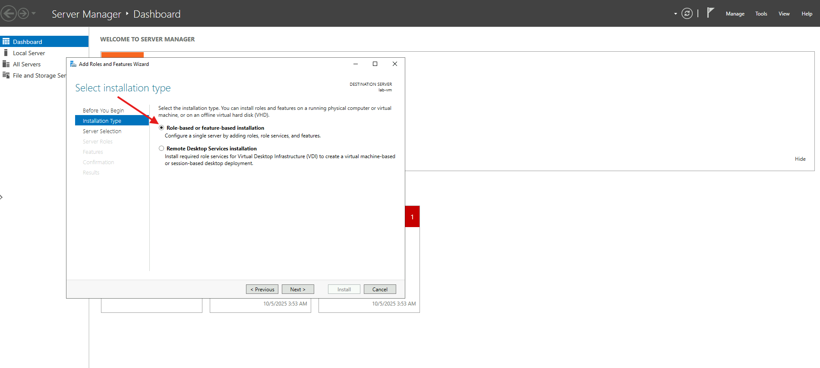Open the View menu
The image size is (820, 368).
click(x=784, y=14)
